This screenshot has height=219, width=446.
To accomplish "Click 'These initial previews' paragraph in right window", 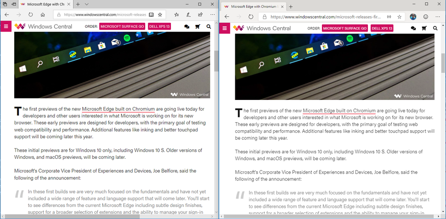I will (329, 155).
